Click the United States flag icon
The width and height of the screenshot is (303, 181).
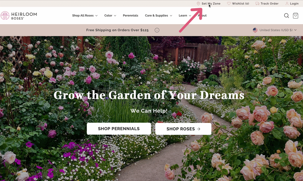coord(255,30)
